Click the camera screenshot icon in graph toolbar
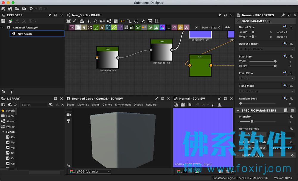Screen dimensions: 298x181 (x=82, y=21)
